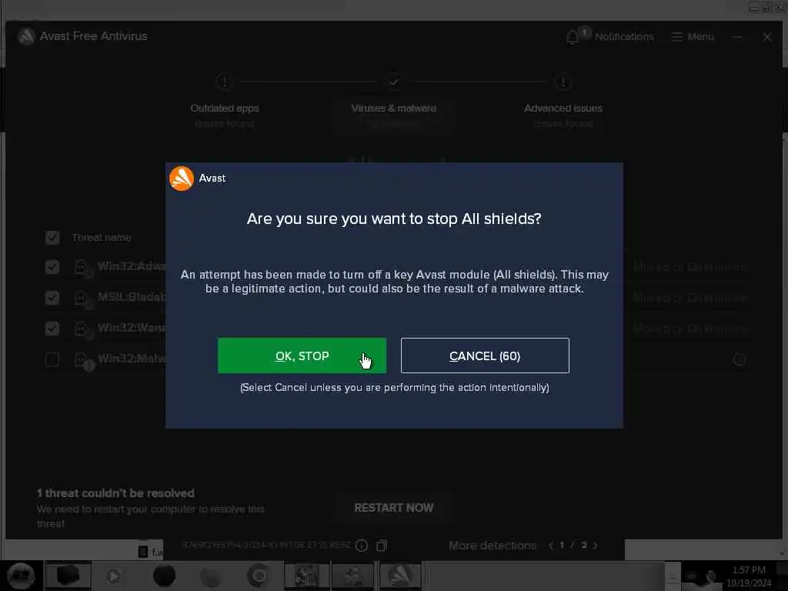Go to the previous More detections page
The image size is (788, 591).
coord(551,546)
